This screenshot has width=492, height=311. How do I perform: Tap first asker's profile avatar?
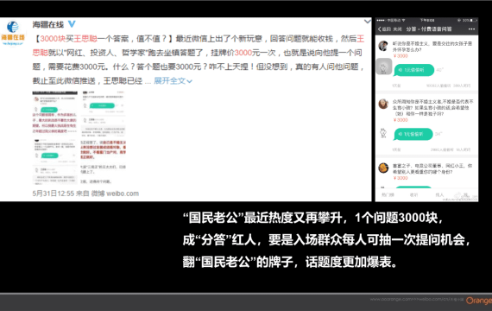click(383, 46)
